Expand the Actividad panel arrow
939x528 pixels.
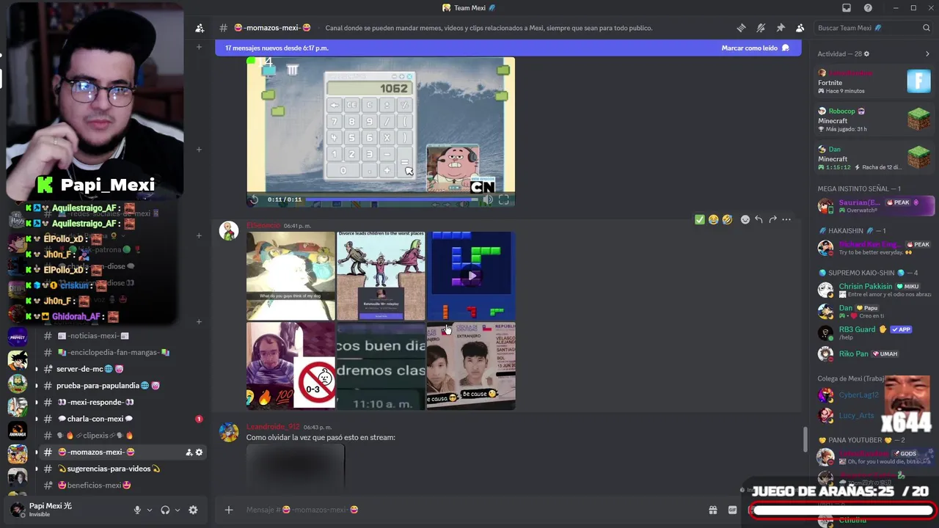pos(927,54)
